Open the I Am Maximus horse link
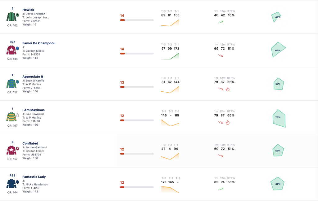 pyautogui.click(x=34, y=110)
